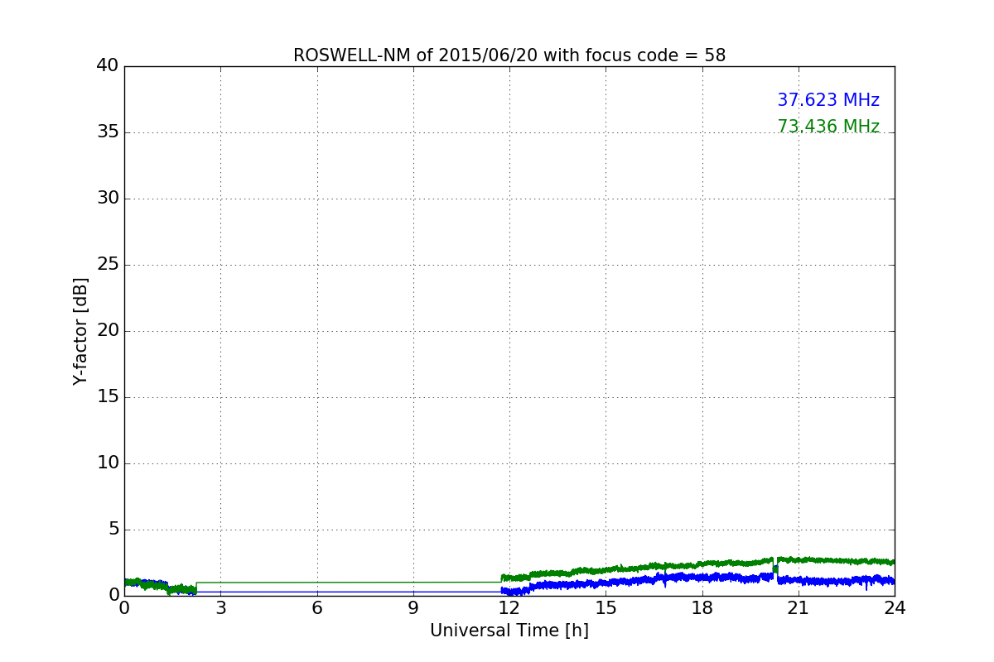
Task: Click y-axis tick label 30
Action: pos(108,199)
